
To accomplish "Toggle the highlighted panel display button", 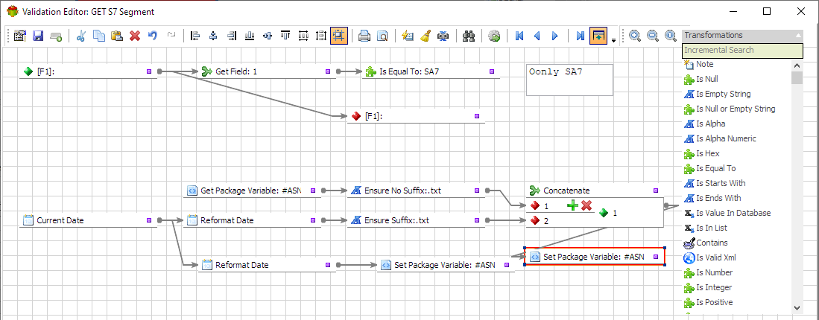I will [598, 36].
